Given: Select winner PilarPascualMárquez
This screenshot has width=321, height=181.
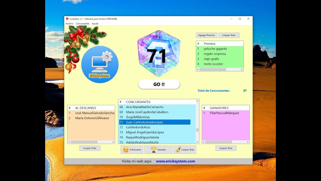Looking at the screenshot, I should (226, 113).
